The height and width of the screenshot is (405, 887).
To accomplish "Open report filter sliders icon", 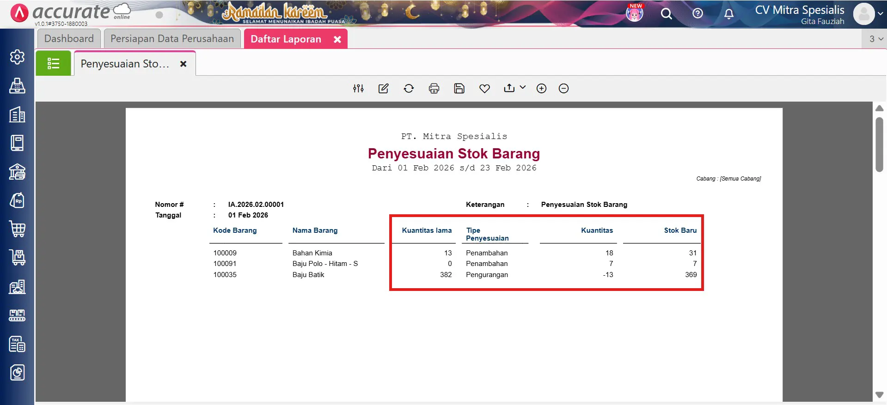I will (358, 88).
